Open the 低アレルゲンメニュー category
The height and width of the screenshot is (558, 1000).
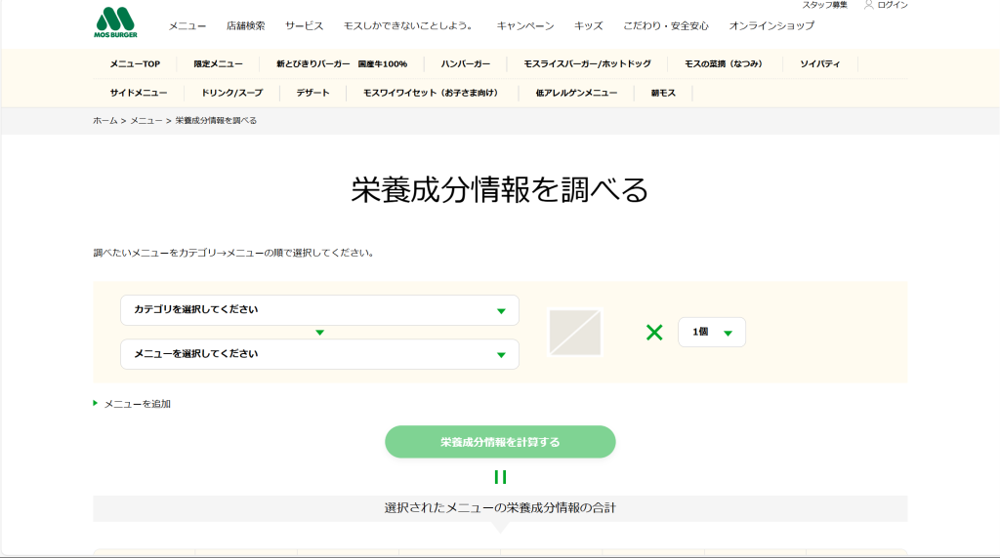click(x=576, y=93)
